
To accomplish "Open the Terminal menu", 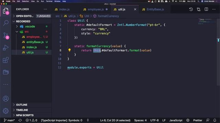I will point(49,1).
